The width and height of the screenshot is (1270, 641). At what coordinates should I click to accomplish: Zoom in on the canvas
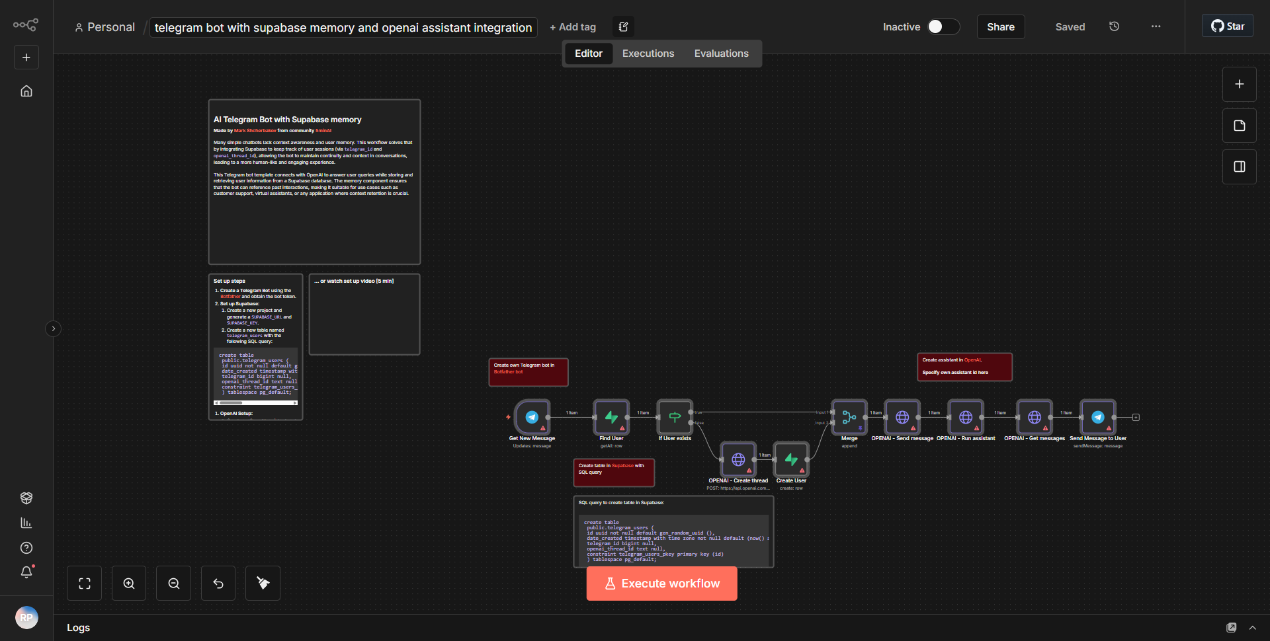(x=129, y=584)
